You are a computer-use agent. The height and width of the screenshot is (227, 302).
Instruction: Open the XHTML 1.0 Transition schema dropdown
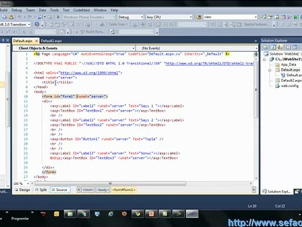click(15, 25)
